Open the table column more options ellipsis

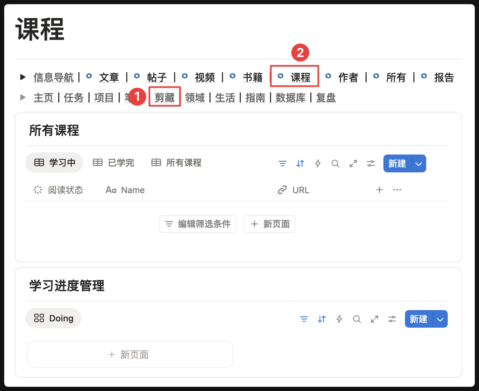pyautogui.click(x=397, y=190)
